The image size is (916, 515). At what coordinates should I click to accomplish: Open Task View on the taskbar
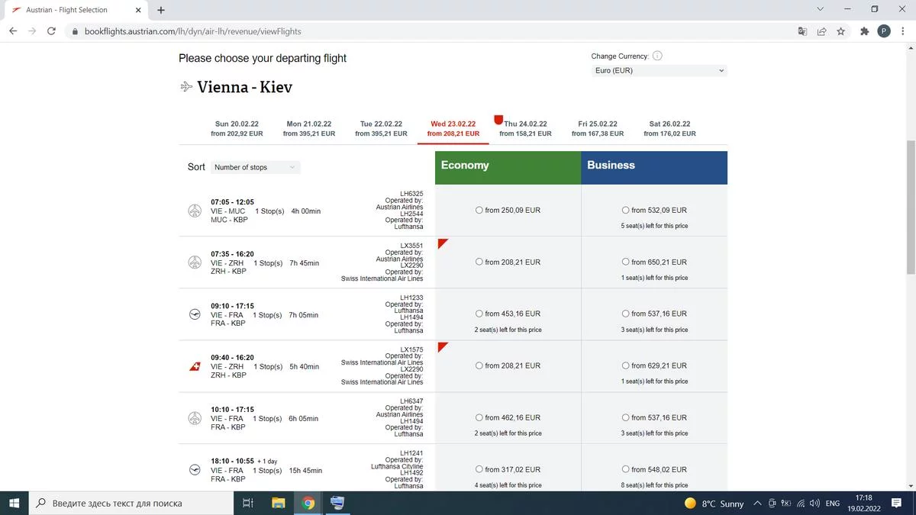pos(247,503)
